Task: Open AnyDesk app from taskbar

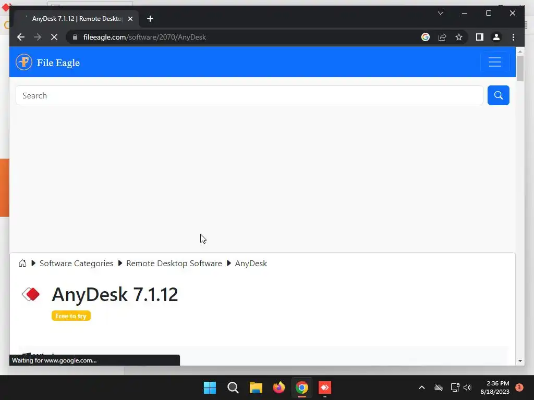Action: pyautogui.click(x=324, y=387)
